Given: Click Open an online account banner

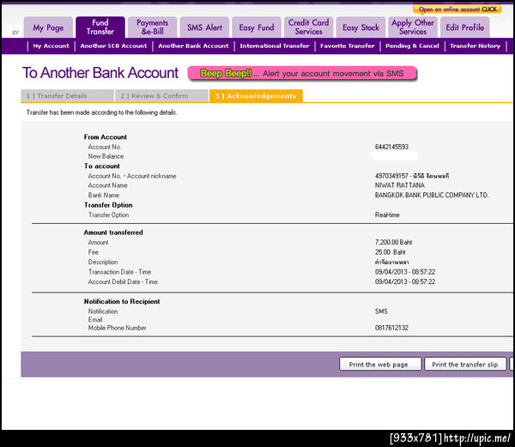Looking at the screenshot, I should click(x=457, y=9).
